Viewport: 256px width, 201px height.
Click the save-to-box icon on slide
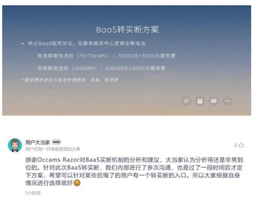(x=200, y=101)
